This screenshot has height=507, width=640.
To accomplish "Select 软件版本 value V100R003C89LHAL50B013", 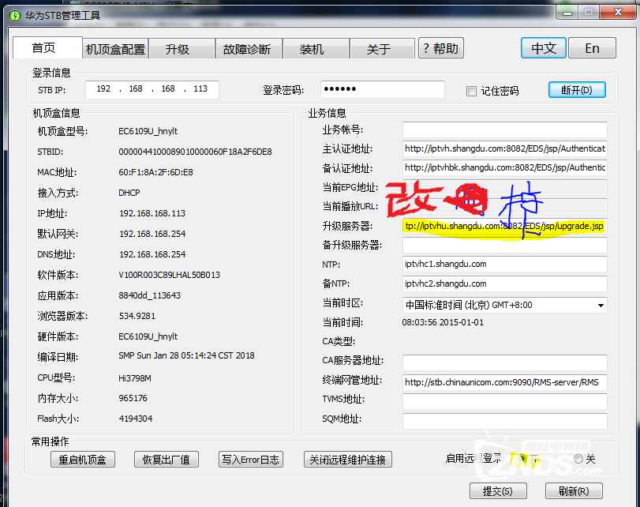I will (169, 275).
